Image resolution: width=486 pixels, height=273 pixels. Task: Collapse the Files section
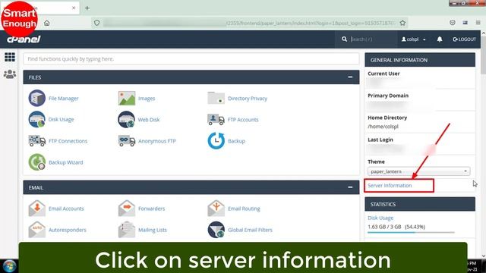[350, 77]
